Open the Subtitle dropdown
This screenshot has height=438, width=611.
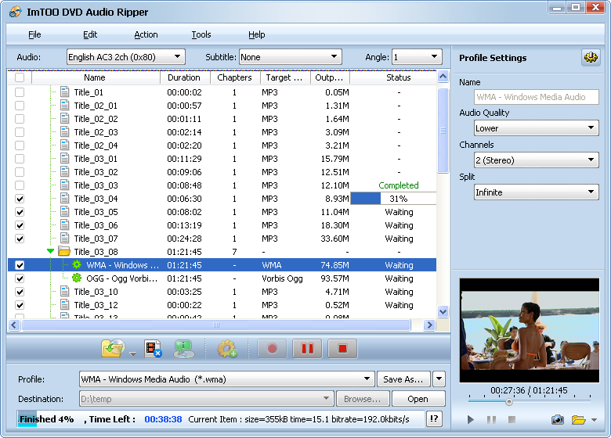291,57
